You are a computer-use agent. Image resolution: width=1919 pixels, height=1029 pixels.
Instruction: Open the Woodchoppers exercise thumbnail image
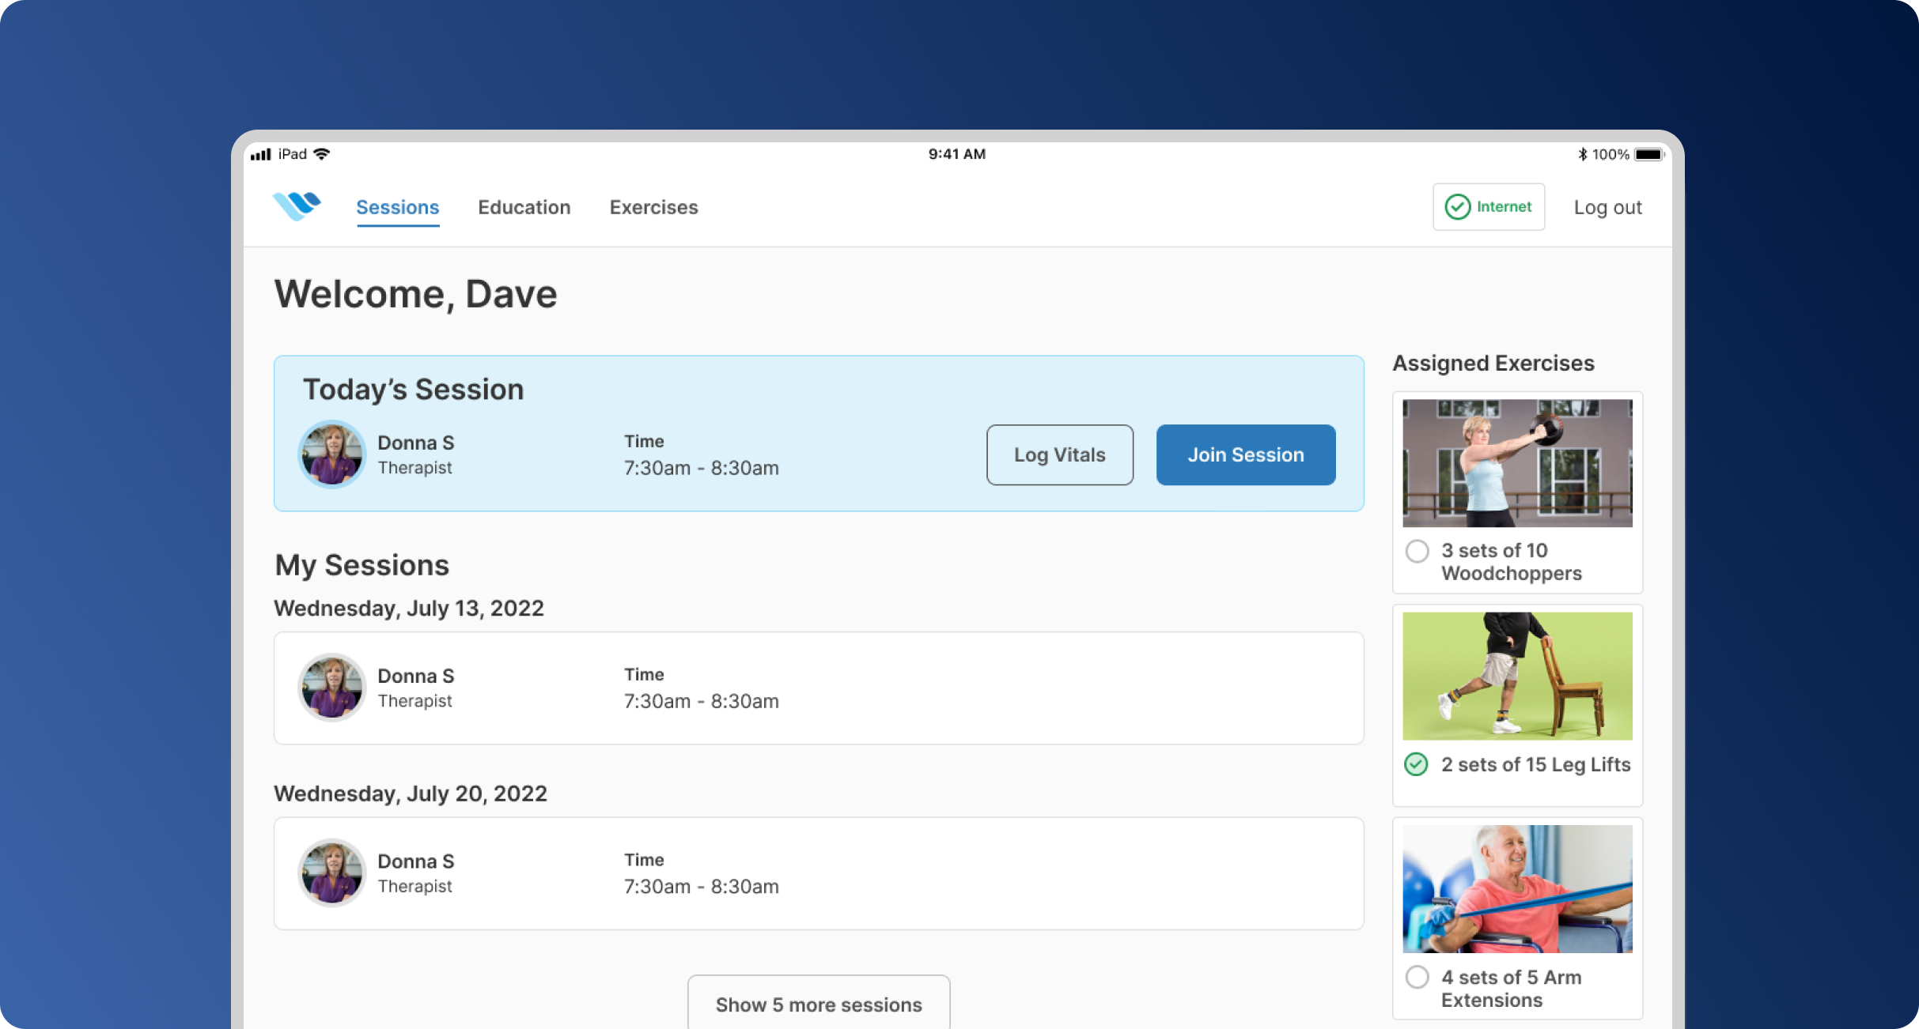[1517, 463]
